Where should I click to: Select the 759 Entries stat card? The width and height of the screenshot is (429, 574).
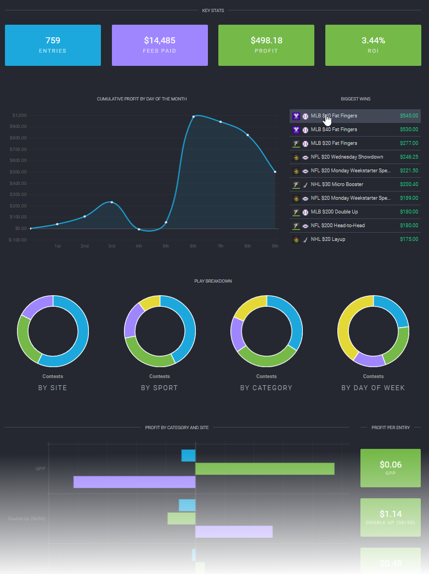point(53,46)
